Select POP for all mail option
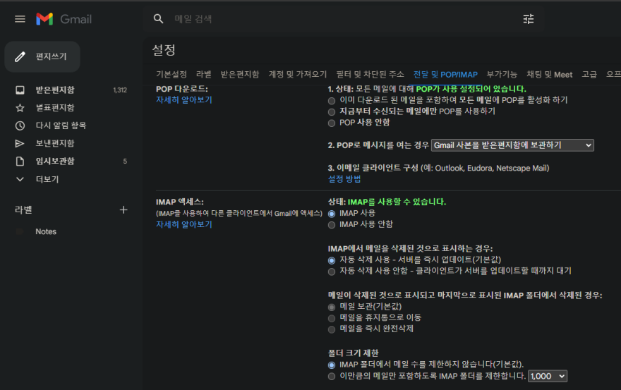The width and height of the screenshot is (621, 390). 332,101
